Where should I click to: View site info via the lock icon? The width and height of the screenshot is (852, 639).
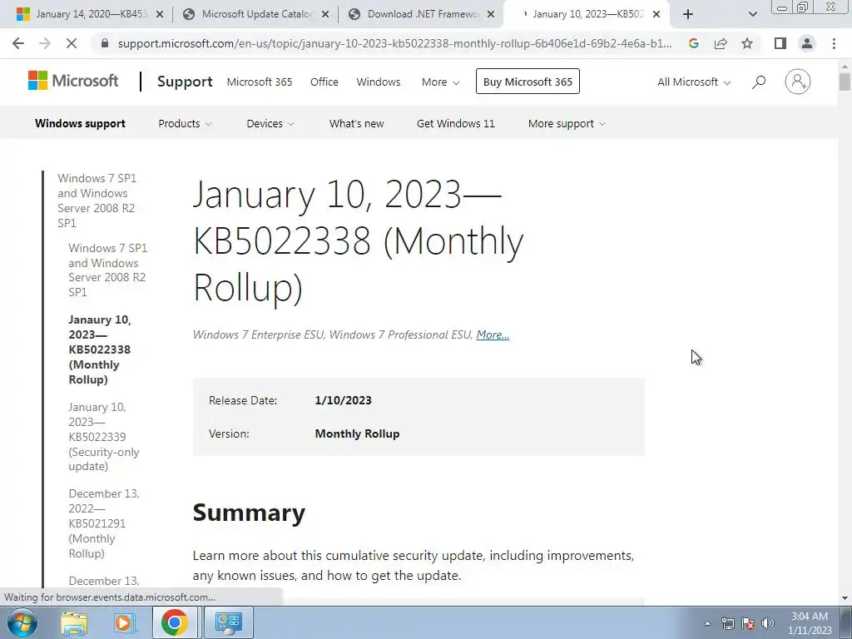[105, 43]
